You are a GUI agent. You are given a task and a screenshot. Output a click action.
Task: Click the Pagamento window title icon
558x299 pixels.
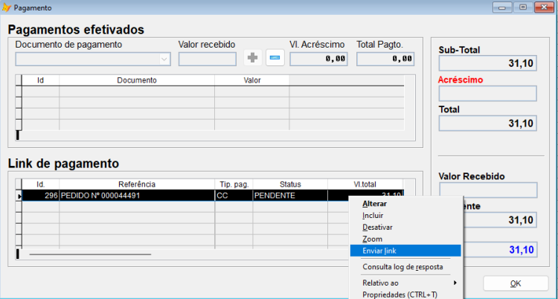click(7, 7)
